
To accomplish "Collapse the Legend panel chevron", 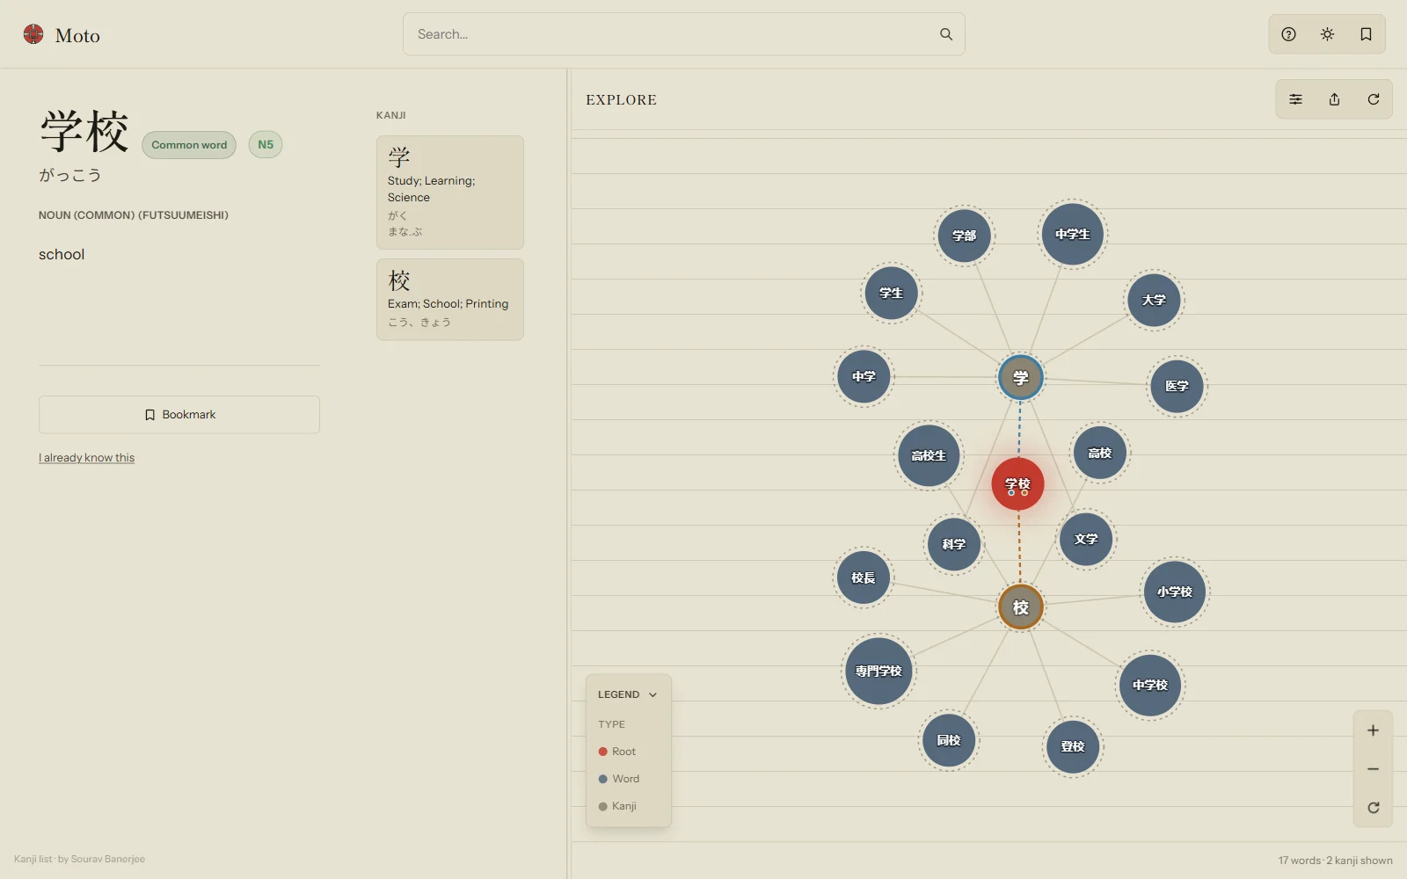I will pyautogui.click(x=652, y=694).
